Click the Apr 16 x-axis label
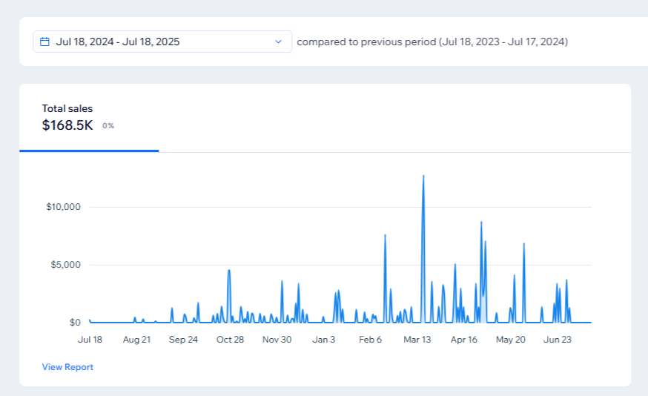Image resolution: width=648 pixels, height=396 pixels. click(463, 340)
